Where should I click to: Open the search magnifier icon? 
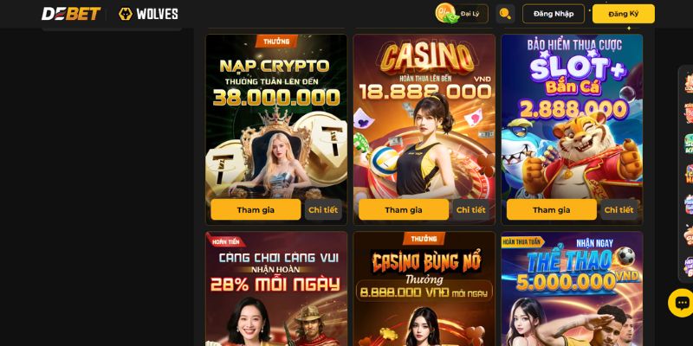coord(505,14)
